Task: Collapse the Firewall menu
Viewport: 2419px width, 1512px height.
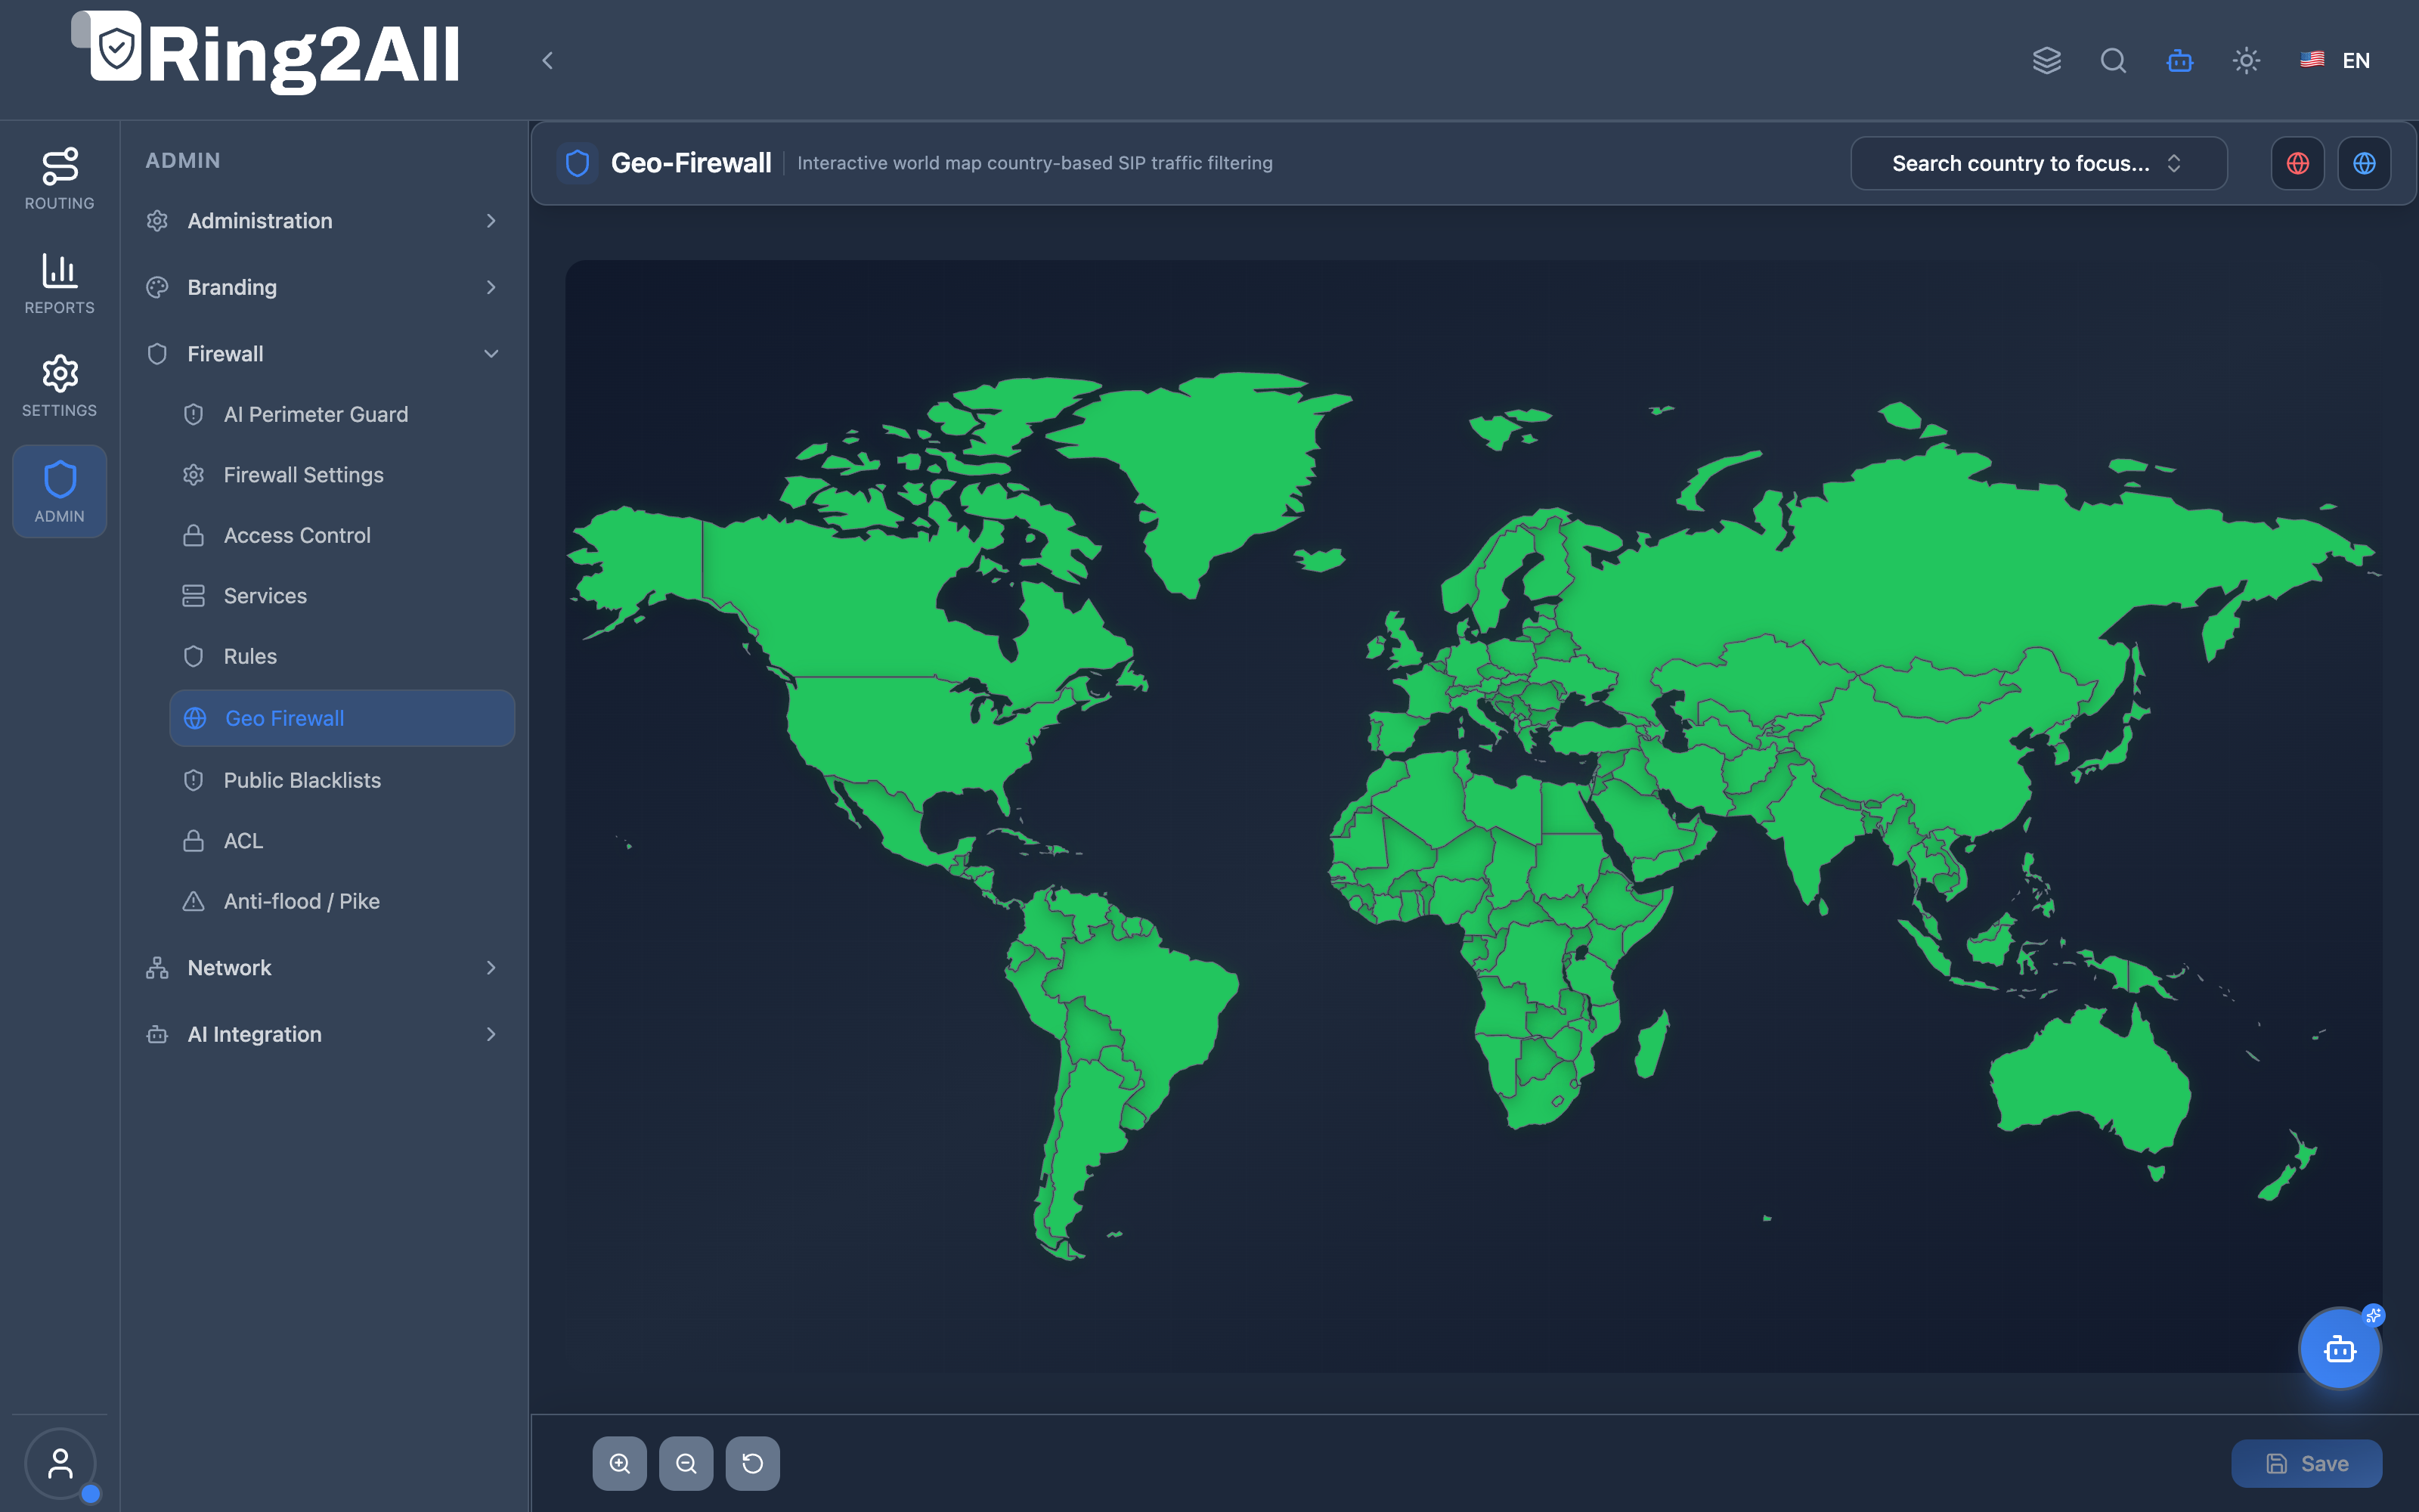Action: tap(322, 354)
